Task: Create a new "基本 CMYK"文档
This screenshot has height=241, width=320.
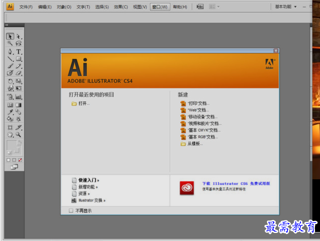Action: coord(200,130)
